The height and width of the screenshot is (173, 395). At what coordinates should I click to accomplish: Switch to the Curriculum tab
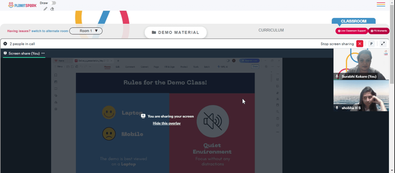coord(271,30)
